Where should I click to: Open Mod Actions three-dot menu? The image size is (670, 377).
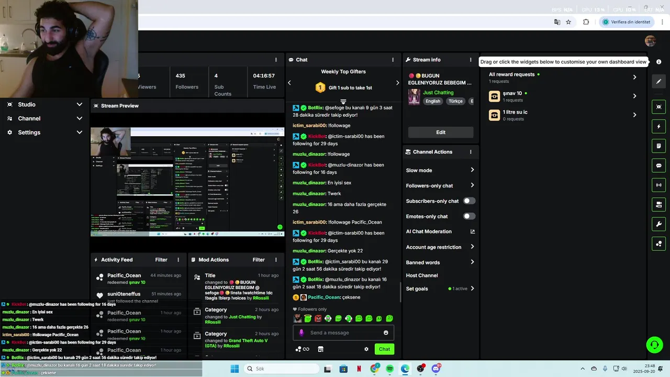pos(276,260)
